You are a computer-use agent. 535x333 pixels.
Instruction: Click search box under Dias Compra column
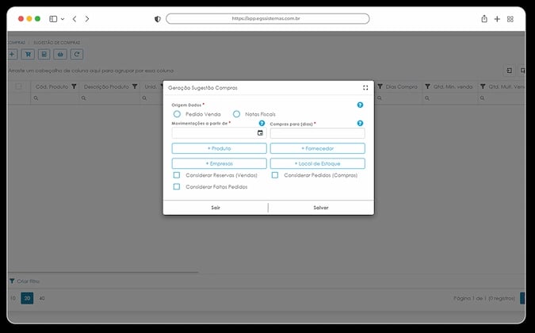point(399,98)
